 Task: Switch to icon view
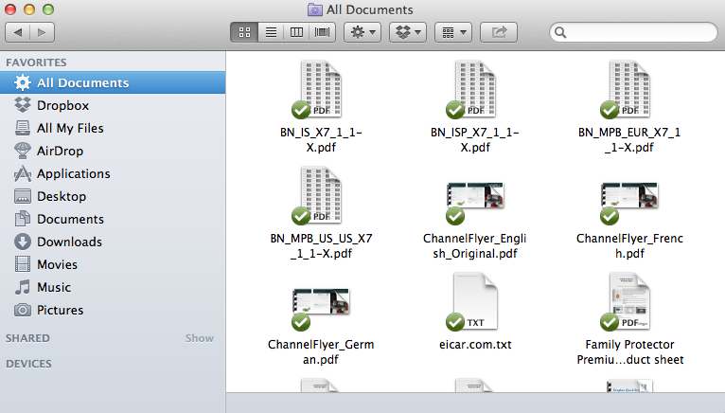click(244, 32)
